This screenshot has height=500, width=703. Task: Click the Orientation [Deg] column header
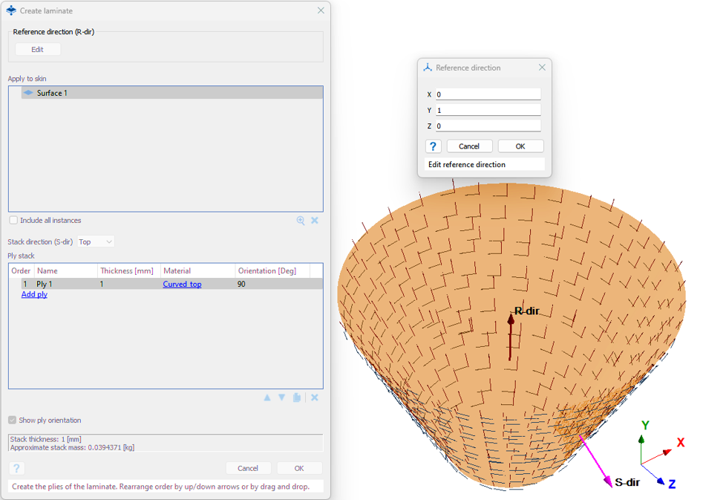267,271
